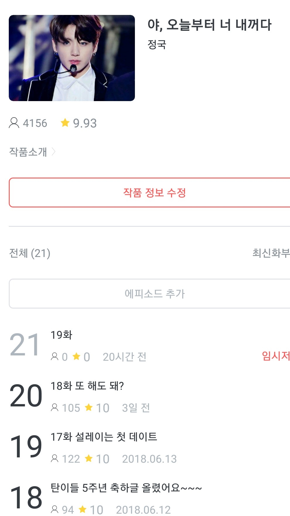Click the viewer icon showing 122
Screen dimensions: 290x516
click(x=55, y=459)
